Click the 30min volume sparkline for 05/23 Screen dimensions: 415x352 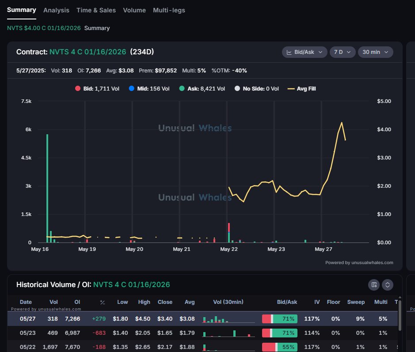pyautogui.click(x=228, y=333)
